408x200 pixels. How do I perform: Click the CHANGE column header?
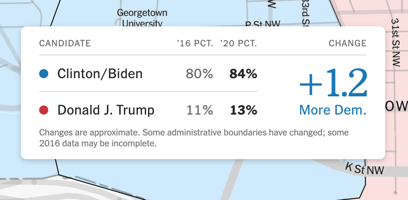(347, 44)
